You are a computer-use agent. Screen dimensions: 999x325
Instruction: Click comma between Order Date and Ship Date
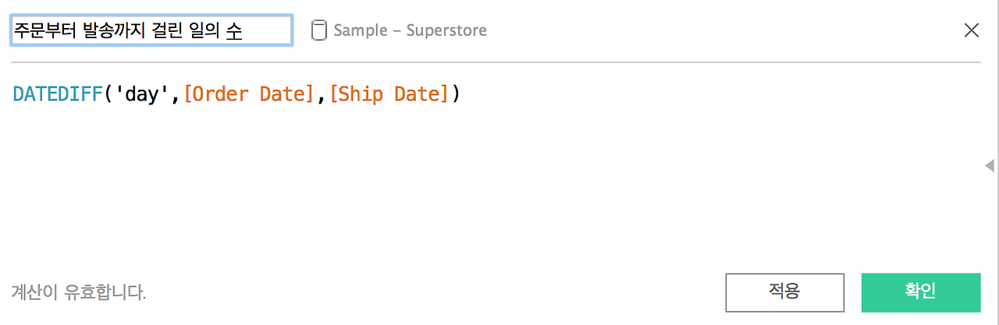(x=321, y=94)
